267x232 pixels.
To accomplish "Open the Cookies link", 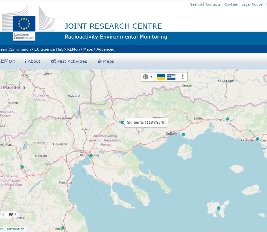I will click(x=231, y=4).
